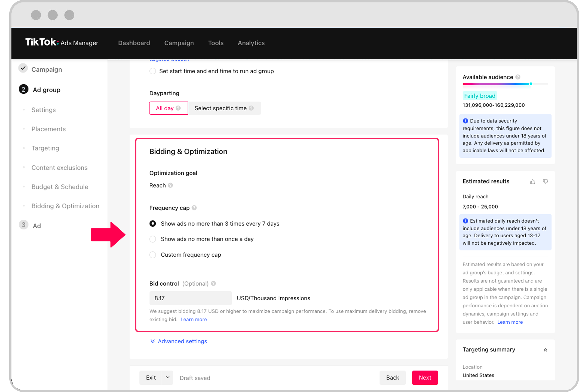Viewport: 588px width, 392px height.
Task: Open the Reach optimization goal help icon
Action: pos(171,185)
